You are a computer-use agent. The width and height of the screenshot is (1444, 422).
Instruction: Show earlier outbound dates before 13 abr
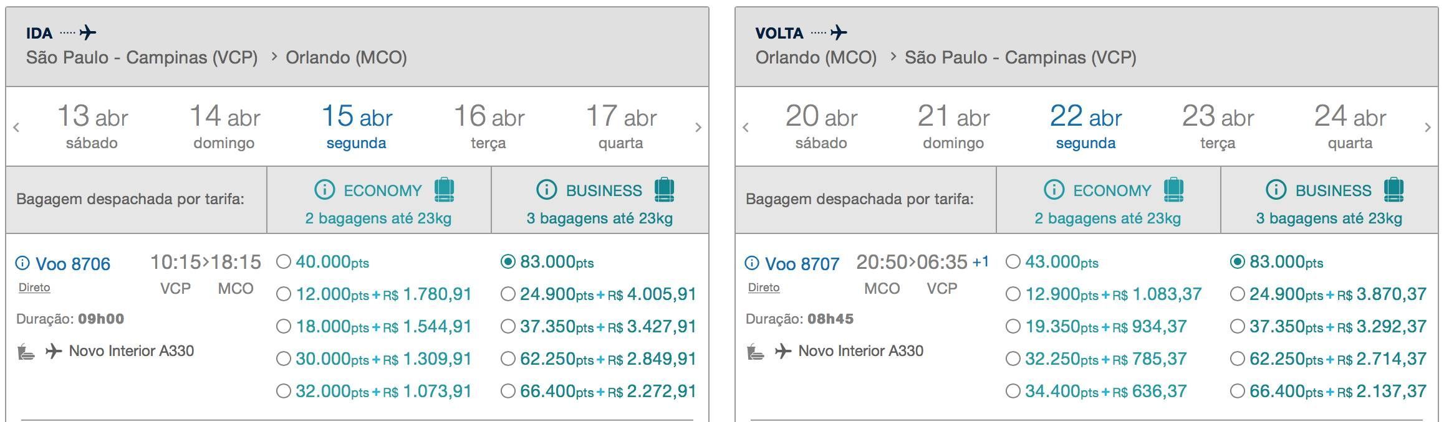pyautogui.click(x=16, y=128)
